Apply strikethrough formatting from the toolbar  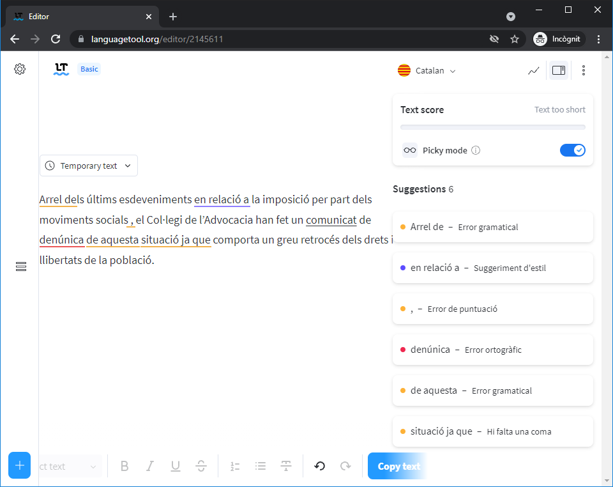[x=201, y=466]
